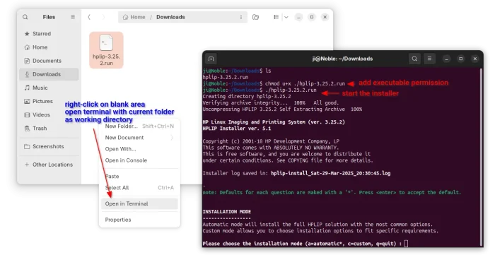Open Other Locations in the sidebar
The height and width of the screenshot is (255, 495).
tap(49, 165)
